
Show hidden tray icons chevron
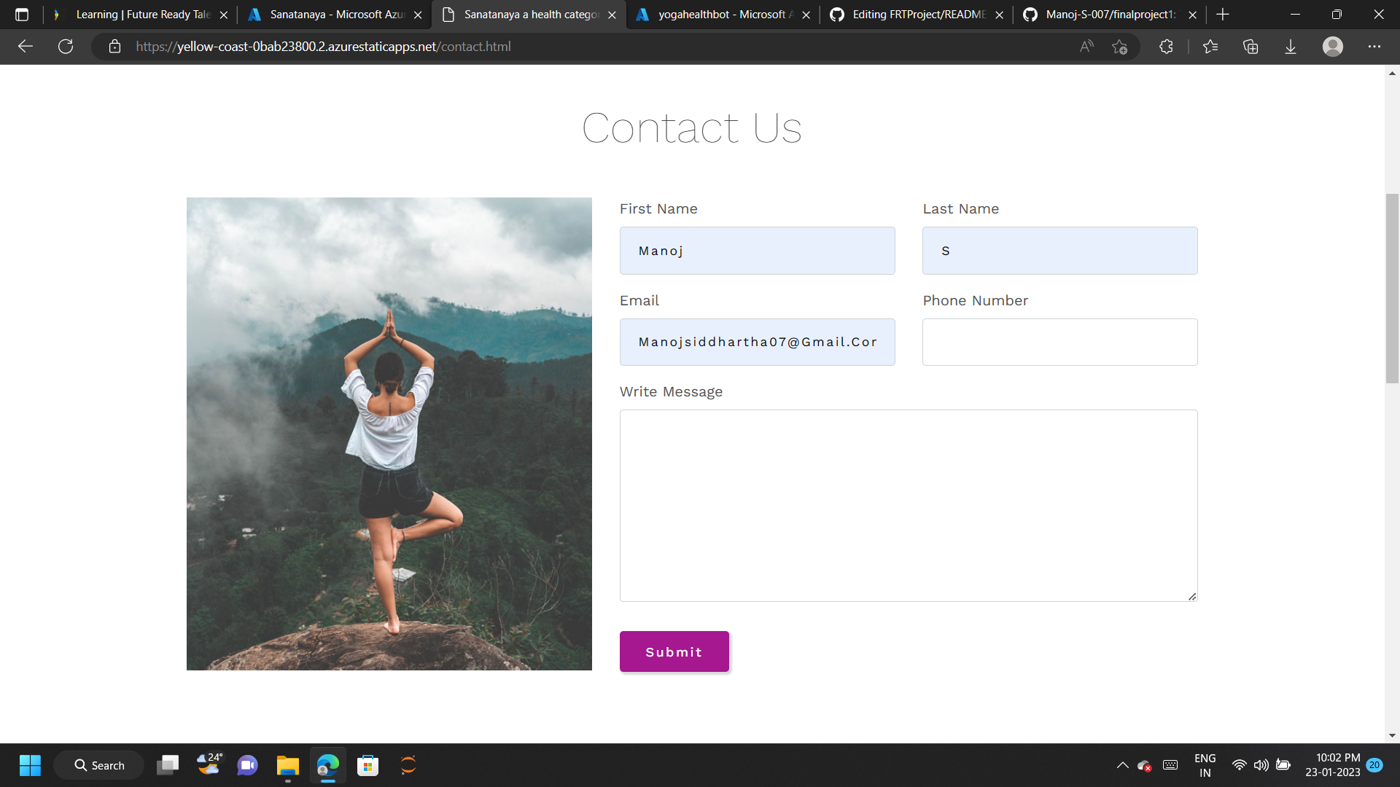(x=1123, y=765)
